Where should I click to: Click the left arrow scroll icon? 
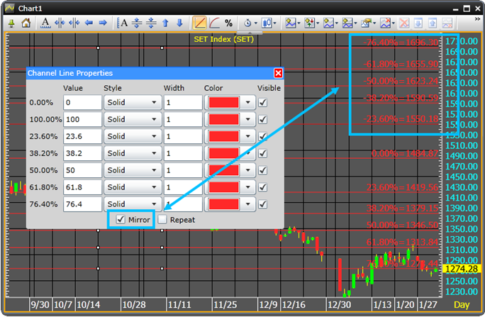[89, 23]
